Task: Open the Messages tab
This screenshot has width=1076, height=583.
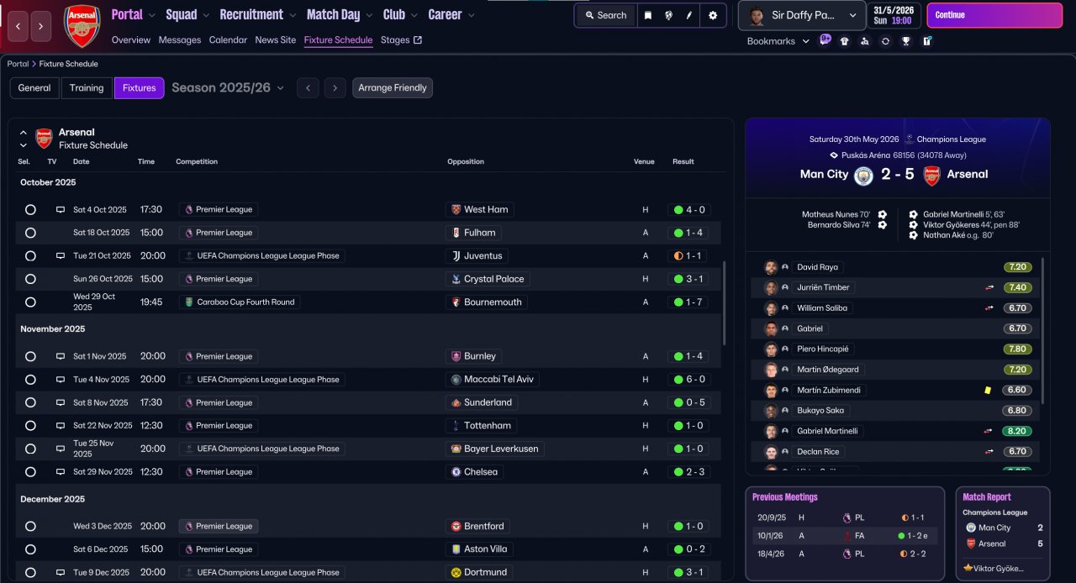Action: tap(180, 40)
